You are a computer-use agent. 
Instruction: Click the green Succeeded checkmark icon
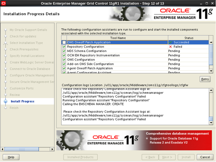(170, 42)
